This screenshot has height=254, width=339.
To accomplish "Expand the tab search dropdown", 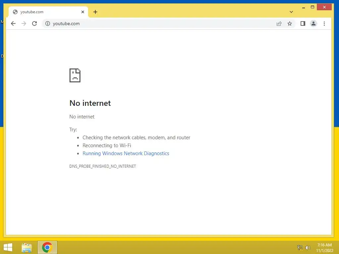I will pos(291,12).
